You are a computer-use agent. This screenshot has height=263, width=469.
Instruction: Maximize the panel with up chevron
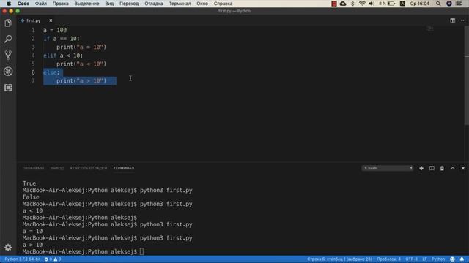pyautogui.click(x=453, y=168)
